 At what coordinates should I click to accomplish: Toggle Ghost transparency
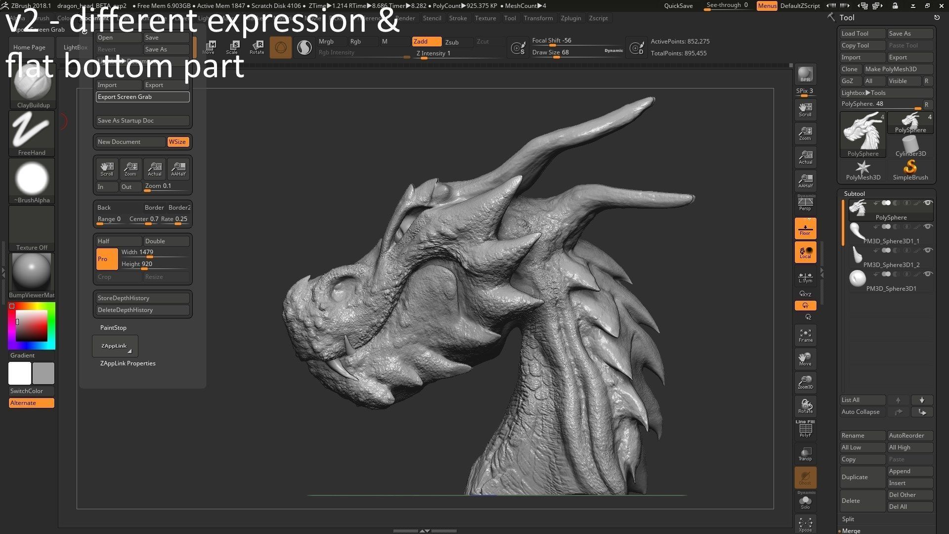pyautogui.click(x=805, y=477)
